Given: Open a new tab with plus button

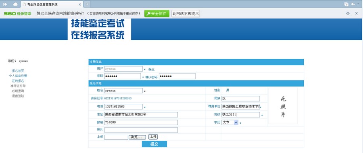Looking at the screenshot, I should [87, 4].
